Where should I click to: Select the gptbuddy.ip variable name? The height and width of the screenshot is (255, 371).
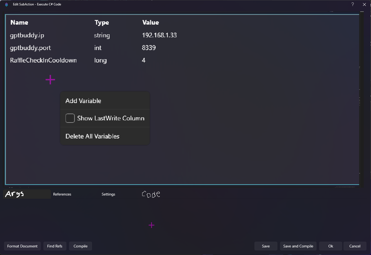tap(27, 35)
